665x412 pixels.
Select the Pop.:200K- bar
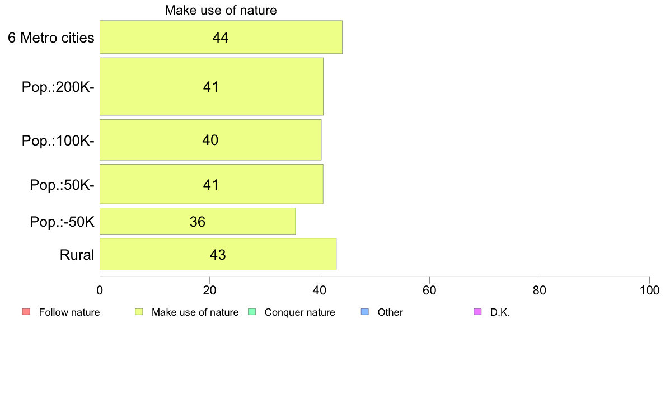[x=212, y=87]
